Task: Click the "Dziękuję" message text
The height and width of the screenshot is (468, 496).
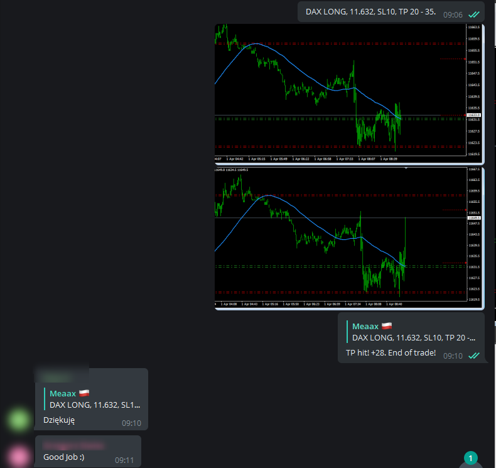Action: click(59, 420)
